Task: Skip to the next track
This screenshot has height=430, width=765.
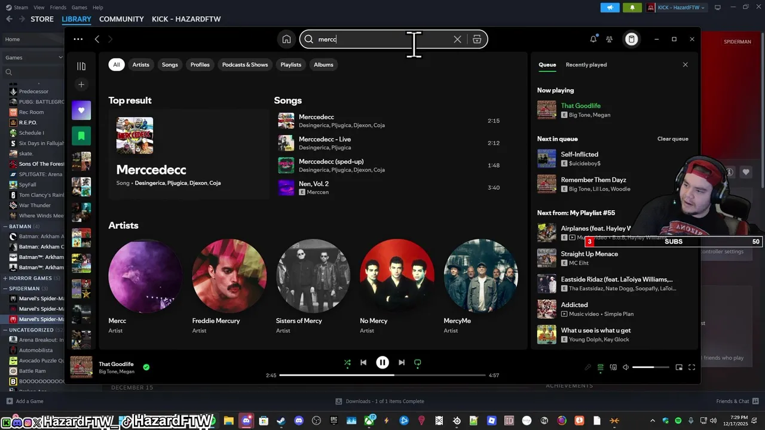Action: 402,363
